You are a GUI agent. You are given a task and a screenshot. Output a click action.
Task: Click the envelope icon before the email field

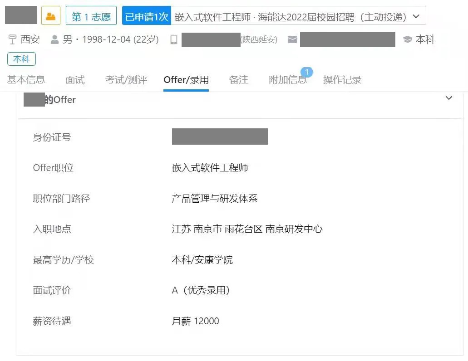(x=292, y=39)
